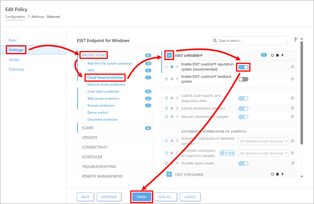This screenshot has height=204, width=314.
Task: Expand the SCHEDULER category
Action: 115,157
